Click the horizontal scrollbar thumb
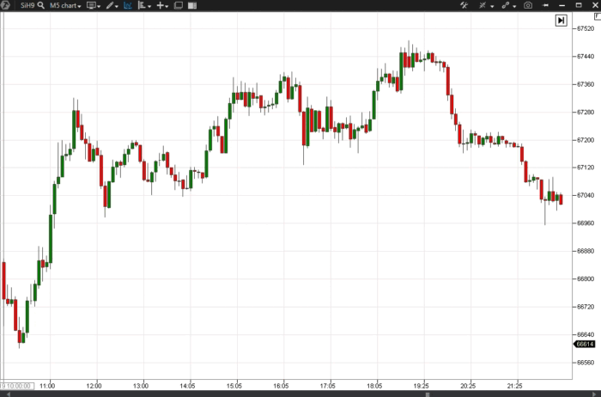This screenshot has height=397, width=601. pyautogui.click(x=428, y=394)
